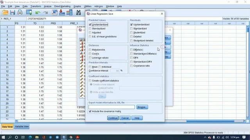Close the Linear Regression: Save dialog
Viewport: 250px width, 140px height.
pyautogui.click(x=162, y=14)
